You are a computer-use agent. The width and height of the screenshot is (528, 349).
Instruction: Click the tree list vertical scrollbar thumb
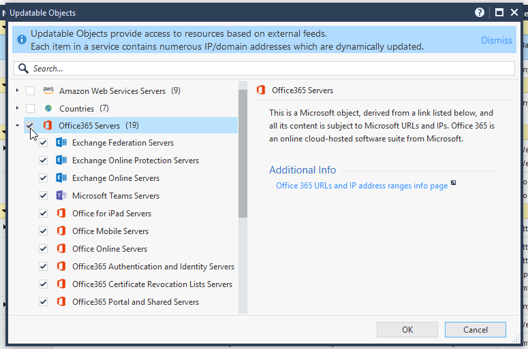(x=243, y=153)
